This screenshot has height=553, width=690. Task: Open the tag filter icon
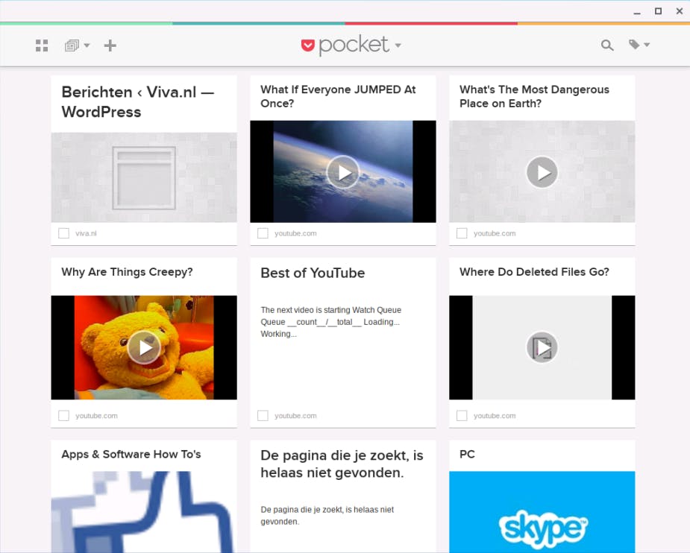(635, 45)
